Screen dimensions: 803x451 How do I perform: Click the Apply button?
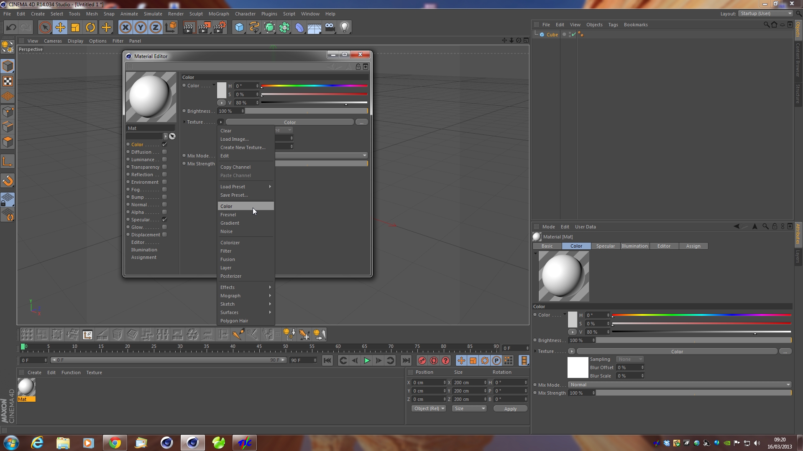[510, 409]
